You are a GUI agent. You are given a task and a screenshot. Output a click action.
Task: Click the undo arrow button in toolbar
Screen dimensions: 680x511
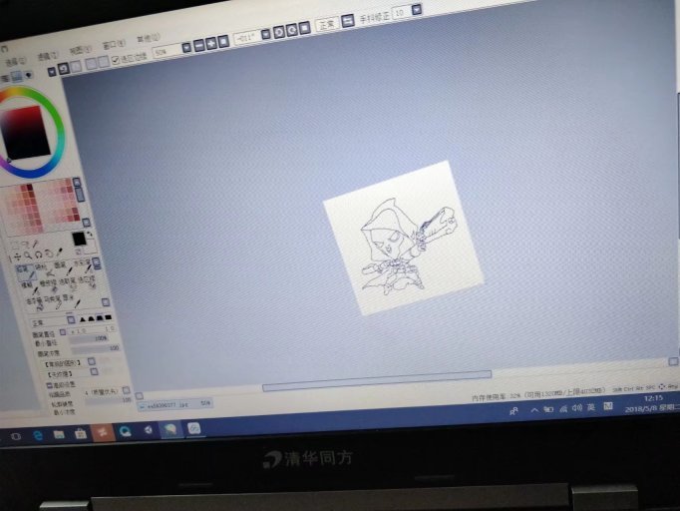pyautogui.click(x=64, y=69)
